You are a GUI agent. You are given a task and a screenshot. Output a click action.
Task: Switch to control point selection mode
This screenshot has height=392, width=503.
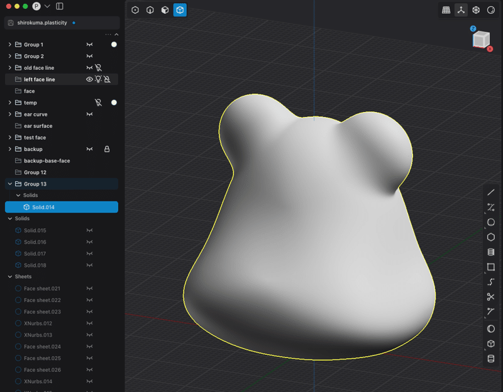(135, 10)
